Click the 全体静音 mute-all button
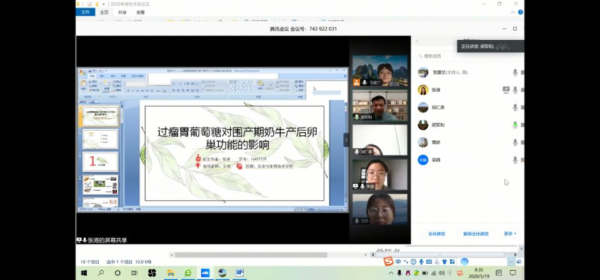This screenshot has height=280, width=600. [436, 234]
